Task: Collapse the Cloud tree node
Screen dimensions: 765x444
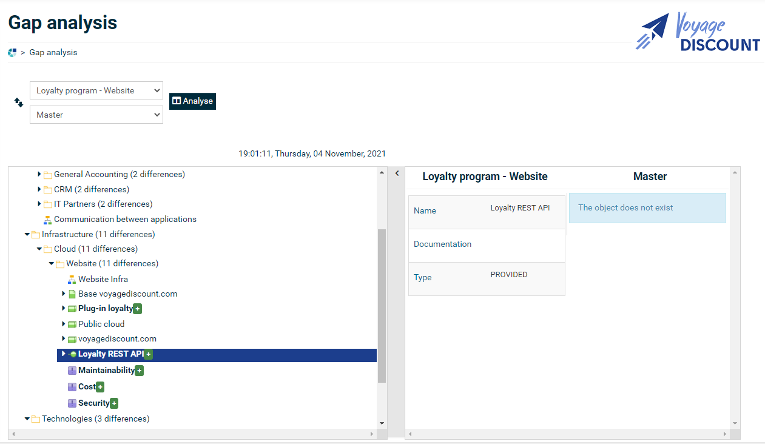Action: (39, 249)
